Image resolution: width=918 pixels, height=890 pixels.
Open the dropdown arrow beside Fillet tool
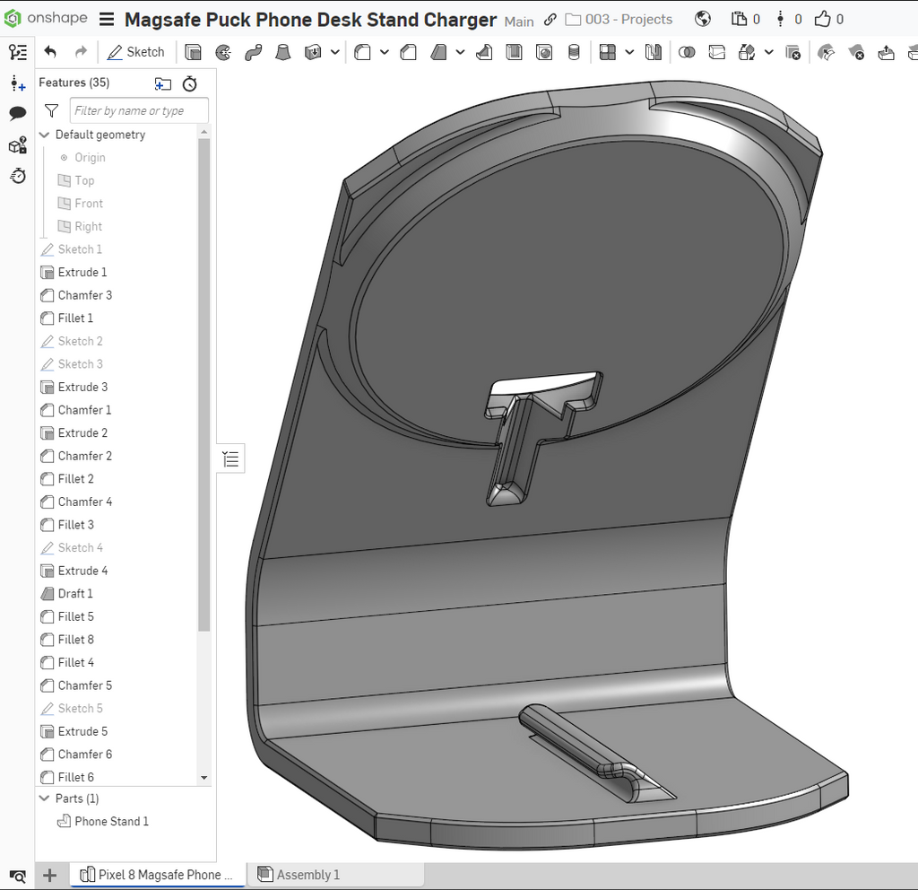pyautogui.click(x=384, y=53)
